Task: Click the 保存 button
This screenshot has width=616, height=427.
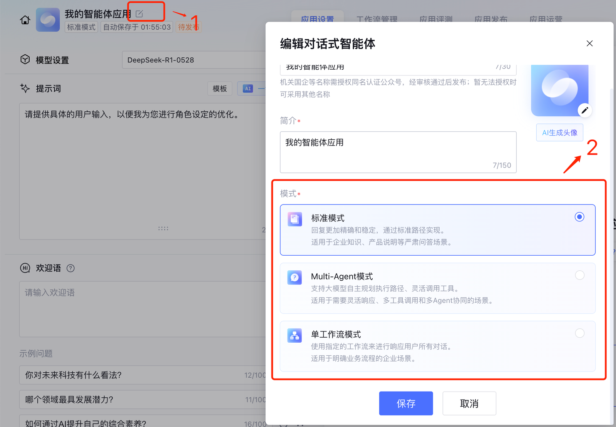Action: 406,404
